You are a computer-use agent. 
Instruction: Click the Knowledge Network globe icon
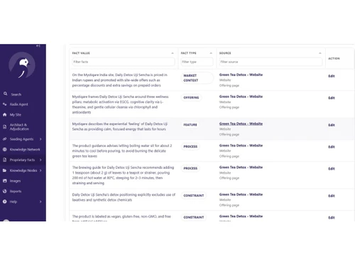[5, 150]
